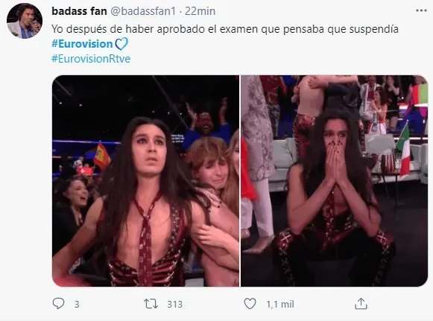Open the badass fan profile avatar
Image resolution: width=433 pixels, height=321 pixels.
25,21
